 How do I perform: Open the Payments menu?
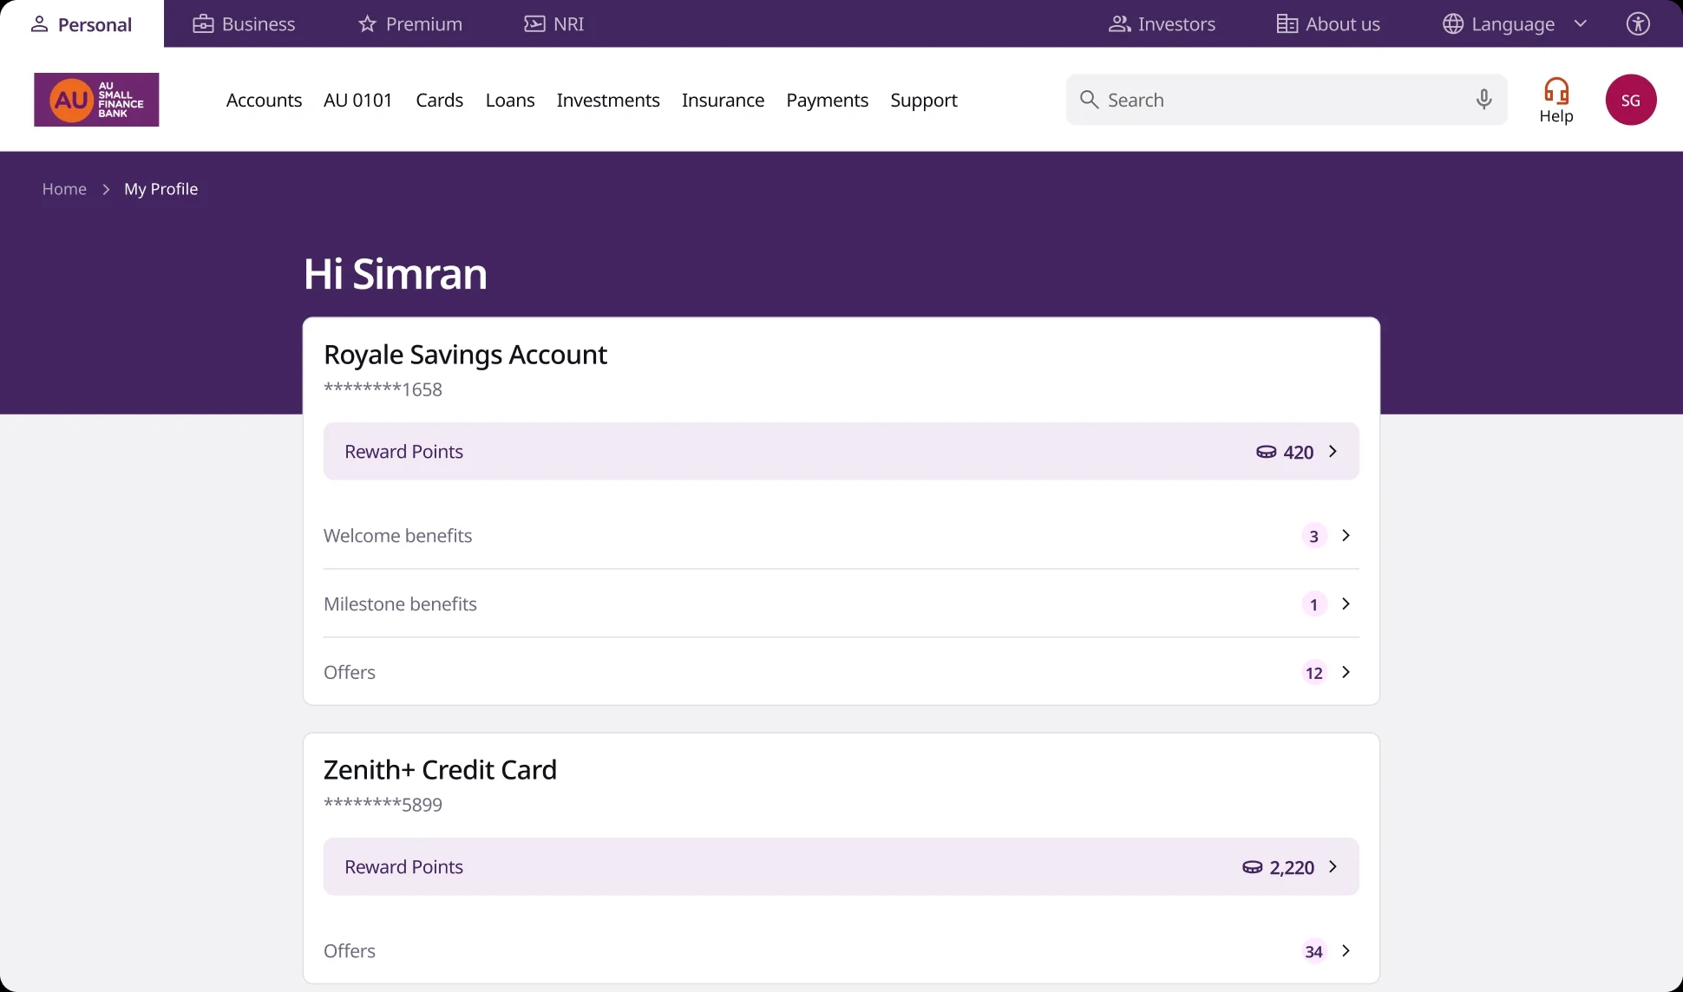click(x=828, y=100)
